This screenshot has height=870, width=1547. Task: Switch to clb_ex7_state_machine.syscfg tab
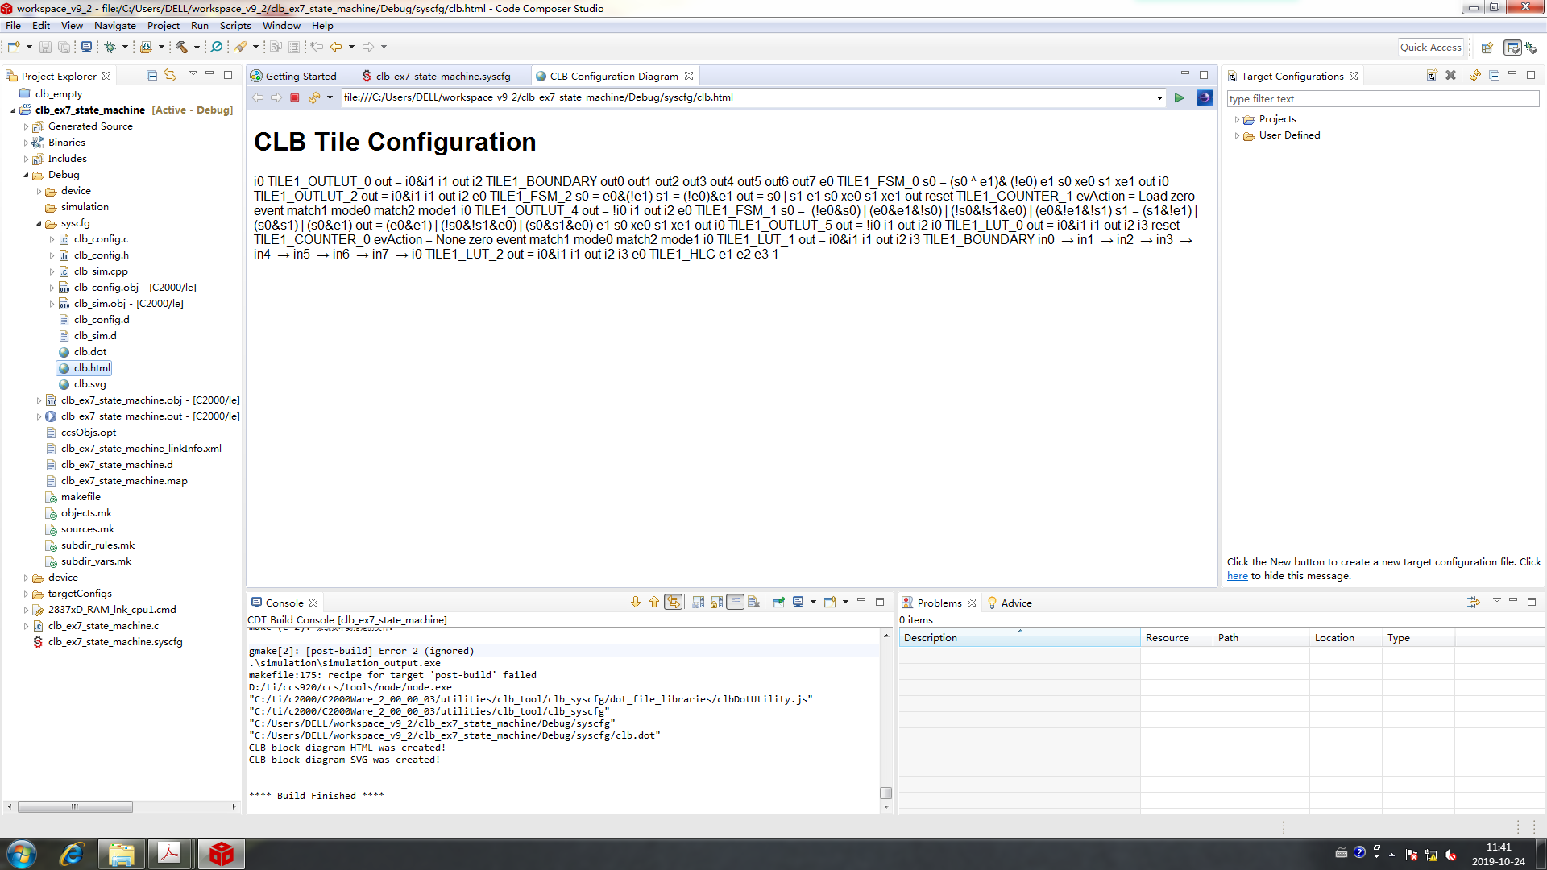(442, 77)
